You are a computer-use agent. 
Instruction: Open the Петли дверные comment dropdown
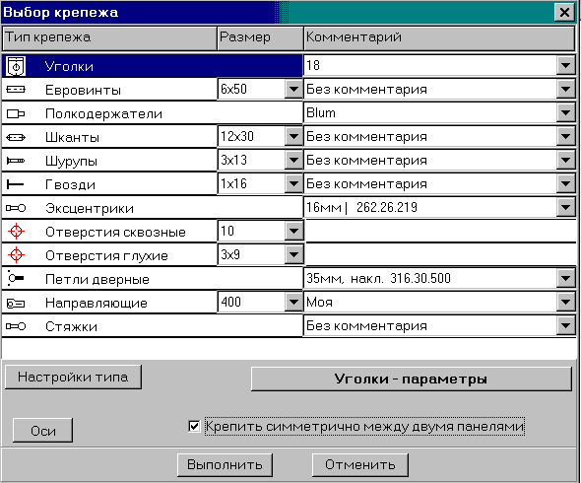click(x=566, y=279)
